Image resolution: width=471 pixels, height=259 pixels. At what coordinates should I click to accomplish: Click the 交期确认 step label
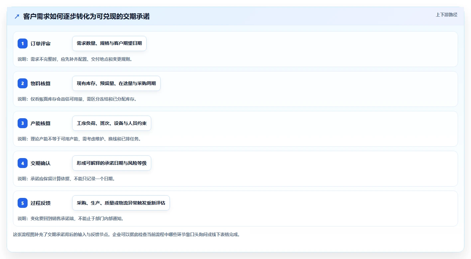[x=41, y=163]
